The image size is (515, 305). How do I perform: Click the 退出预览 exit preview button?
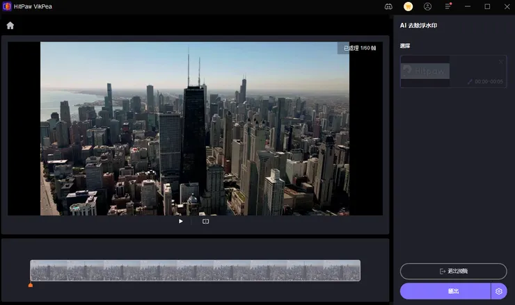tap(453, 271)
